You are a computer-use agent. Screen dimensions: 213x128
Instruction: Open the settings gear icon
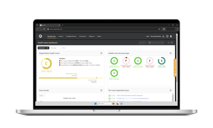pyautogui.click(x=167, y=36)
